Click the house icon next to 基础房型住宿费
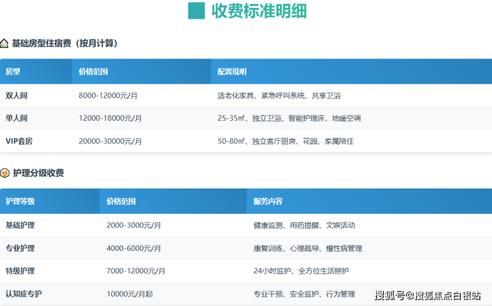 coord(5,43)
